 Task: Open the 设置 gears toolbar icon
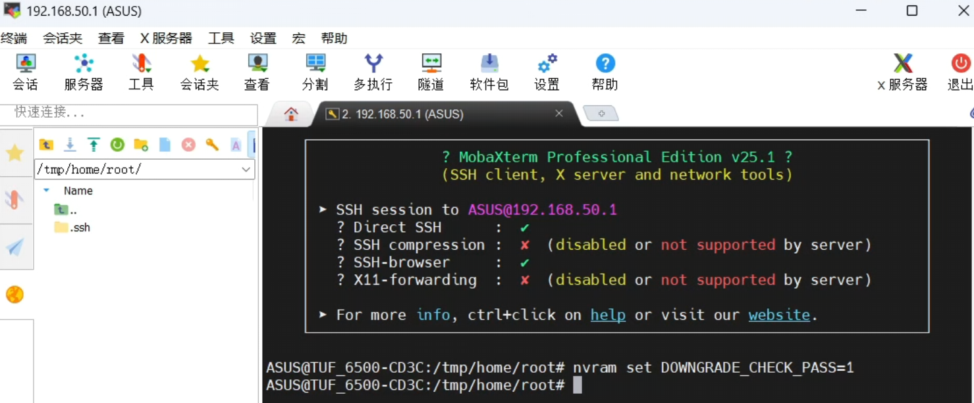click(x=547, y=72)
